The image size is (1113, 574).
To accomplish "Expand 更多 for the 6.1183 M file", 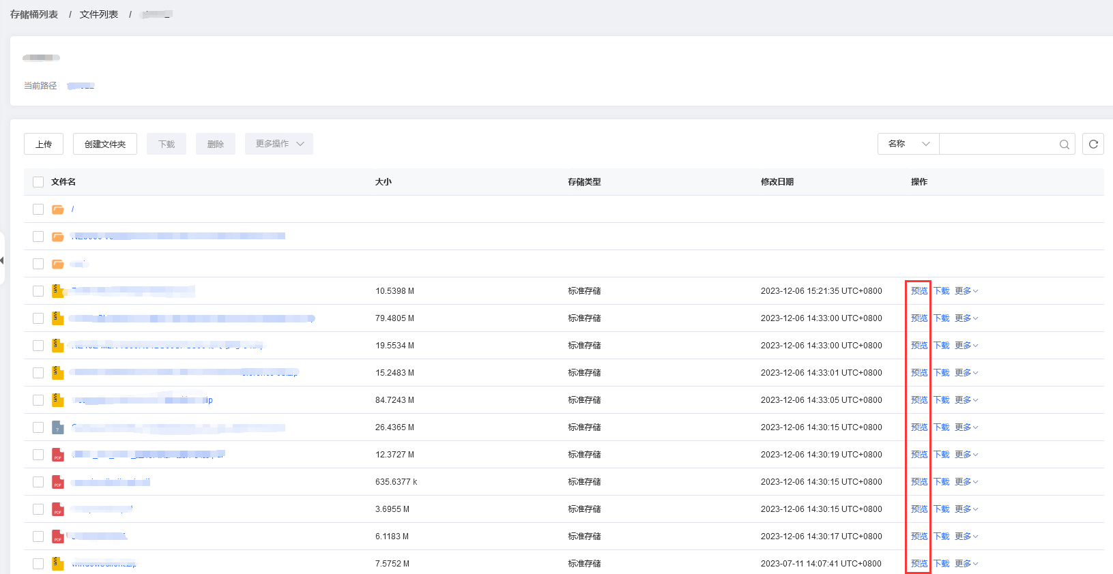I will (966, 537).
